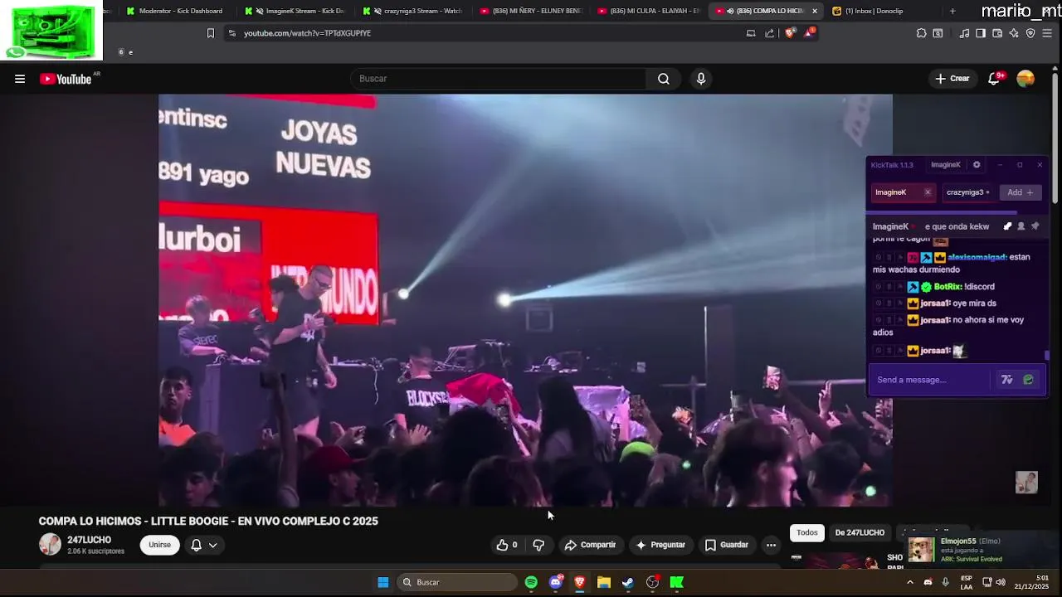The width and height of the screenshot is (1062, 597).
Task: Open Brave VPN shield icon
Action: 1030,33
